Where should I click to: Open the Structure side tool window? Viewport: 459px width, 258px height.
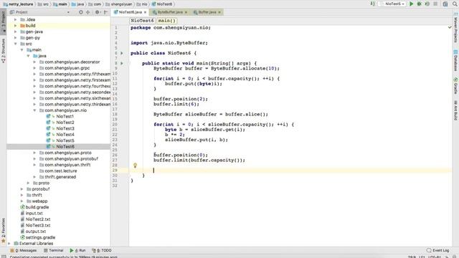click(x=3, y=51)
